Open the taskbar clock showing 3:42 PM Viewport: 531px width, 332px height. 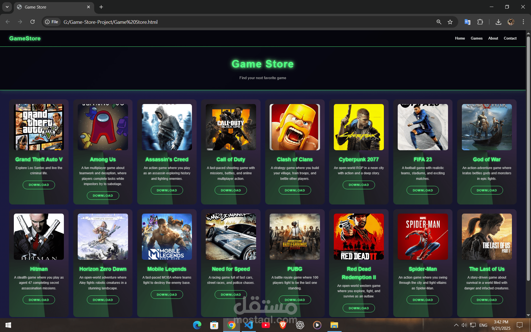point(501,325)
